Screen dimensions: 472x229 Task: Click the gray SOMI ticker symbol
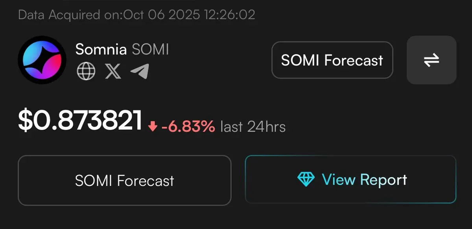point(150,49)
